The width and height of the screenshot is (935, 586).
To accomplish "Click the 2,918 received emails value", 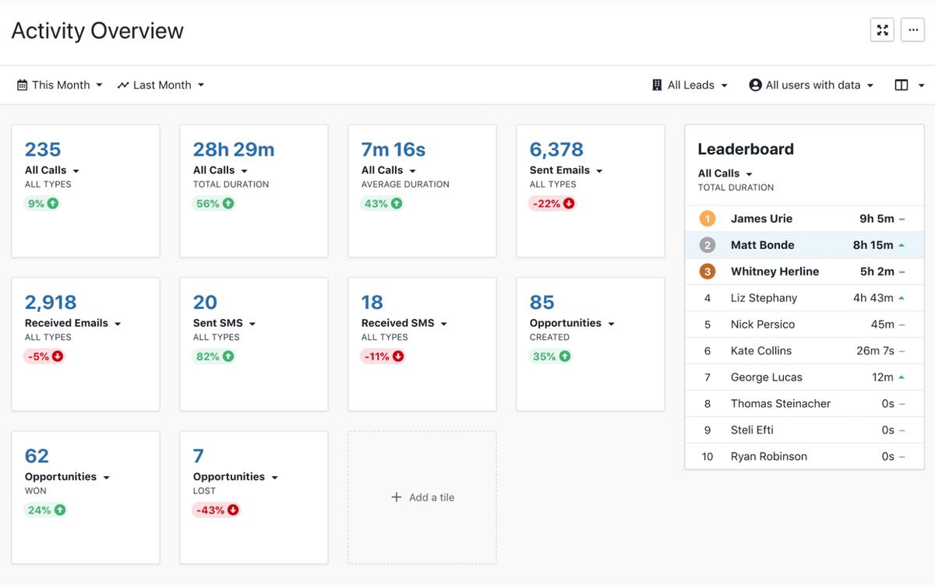I will (51, 302).
